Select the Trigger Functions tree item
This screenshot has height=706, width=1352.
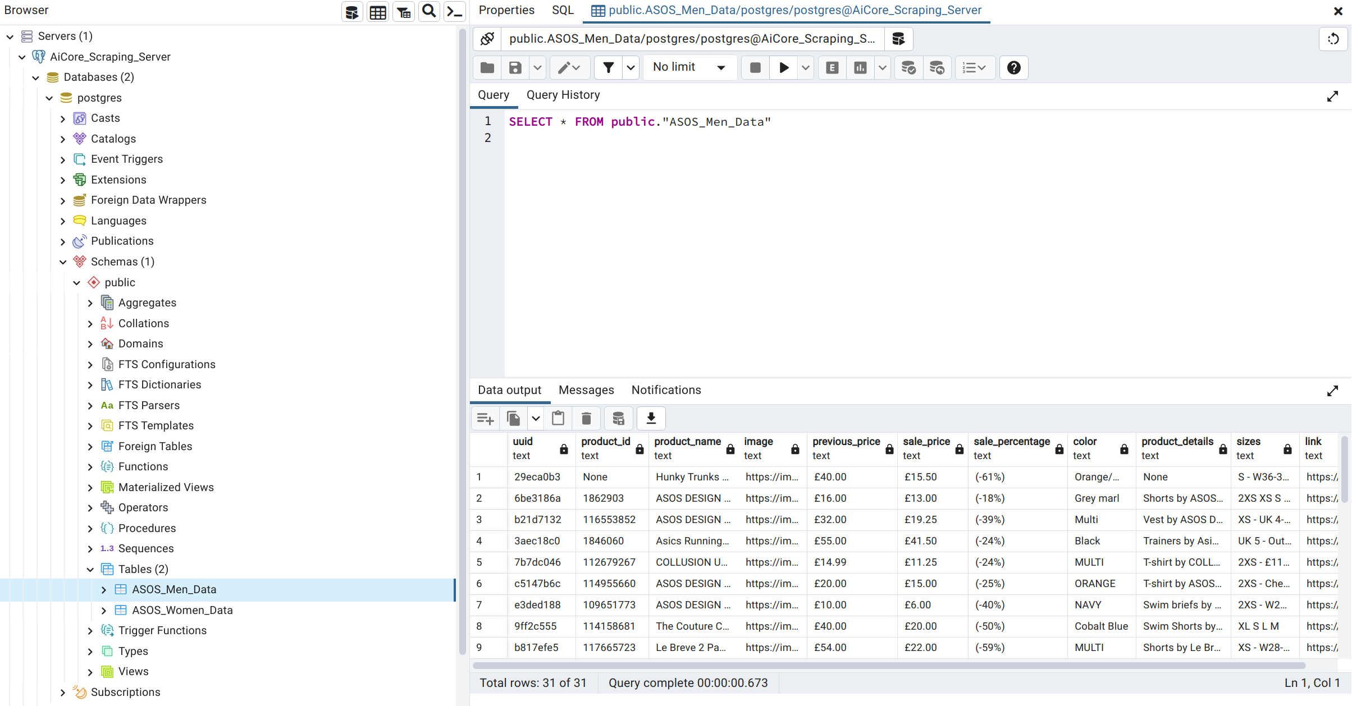coord(162,631)
